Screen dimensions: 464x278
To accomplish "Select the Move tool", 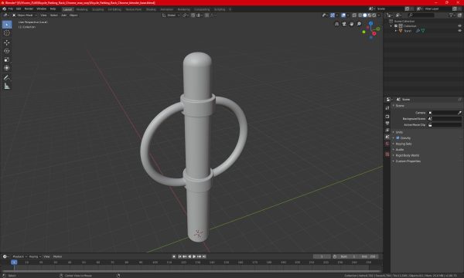I will [7, 42].
